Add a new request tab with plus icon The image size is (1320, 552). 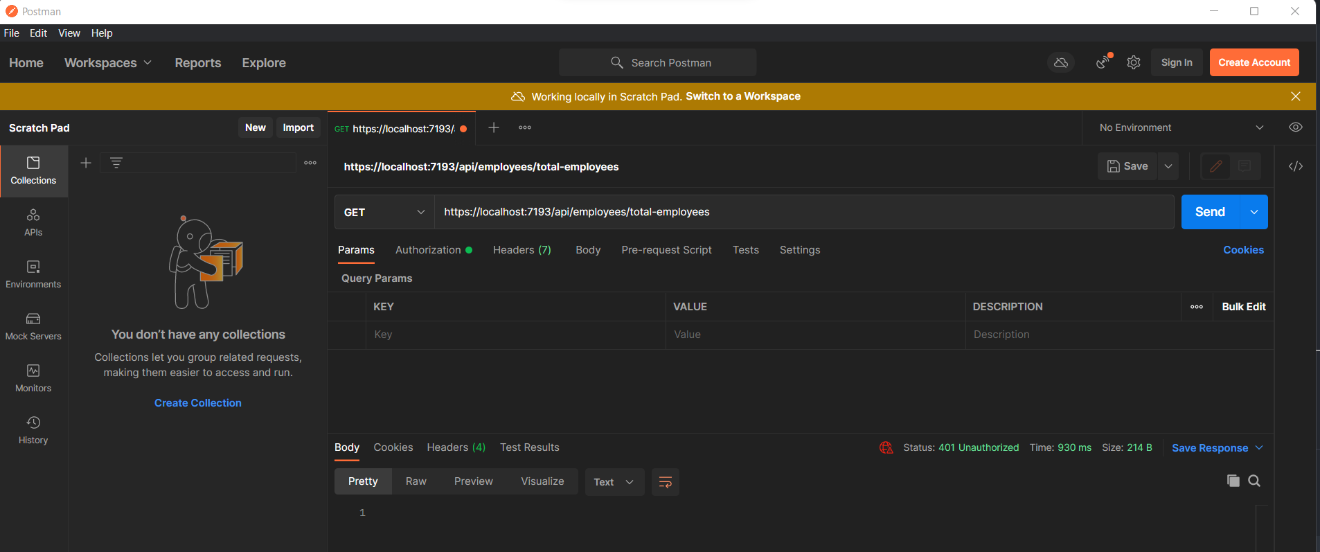point(494,127)
